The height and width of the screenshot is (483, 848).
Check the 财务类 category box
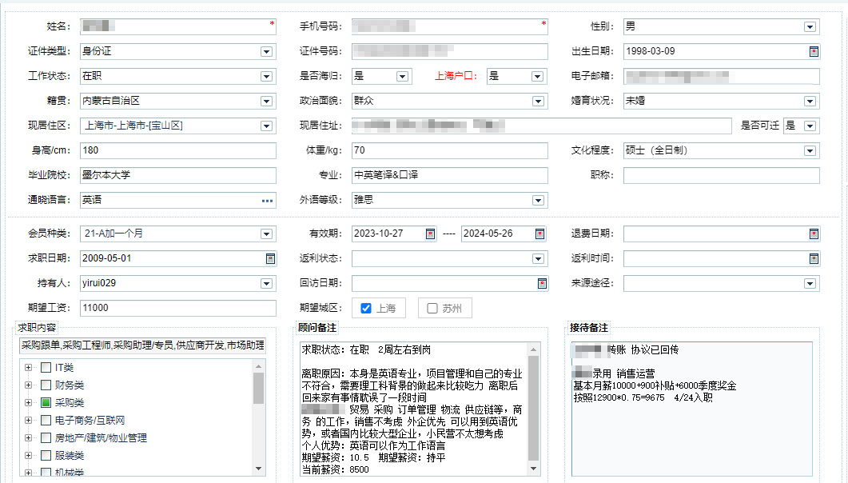coord(46,385)
